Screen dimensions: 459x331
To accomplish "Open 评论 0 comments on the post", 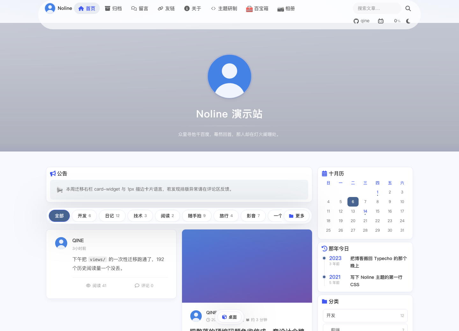I will click(144, 285).
